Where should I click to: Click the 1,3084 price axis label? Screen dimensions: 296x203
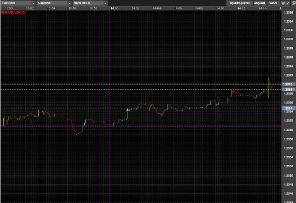288,21
